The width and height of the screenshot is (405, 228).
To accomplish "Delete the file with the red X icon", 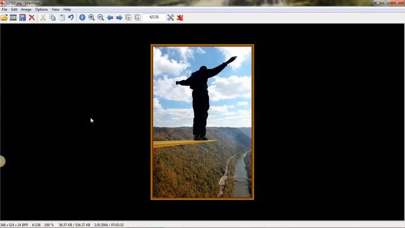I will (32, 17).
